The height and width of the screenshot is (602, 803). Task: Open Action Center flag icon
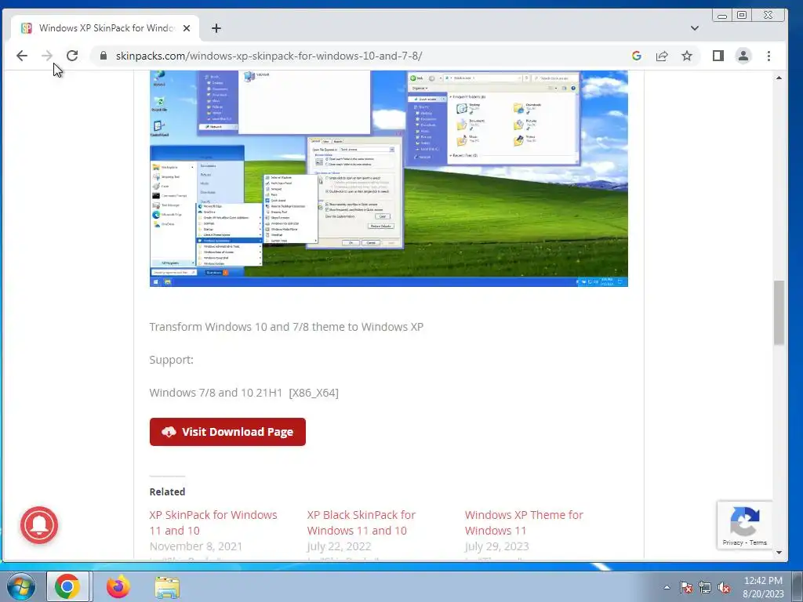tap(686, 587)
